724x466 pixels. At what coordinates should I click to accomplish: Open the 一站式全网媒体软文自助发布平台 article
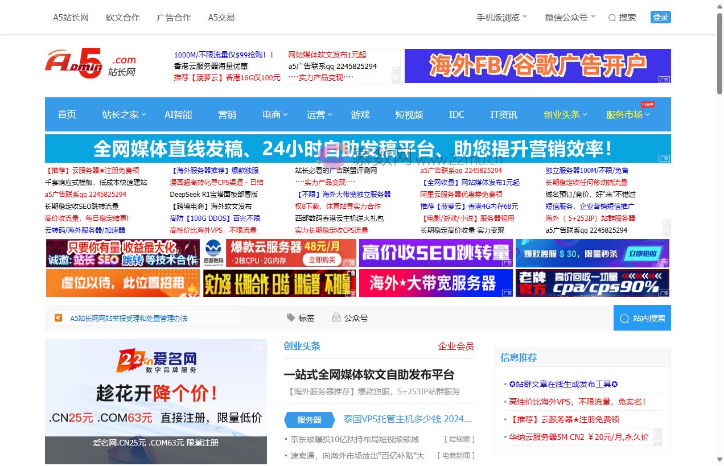click(369, 375)
